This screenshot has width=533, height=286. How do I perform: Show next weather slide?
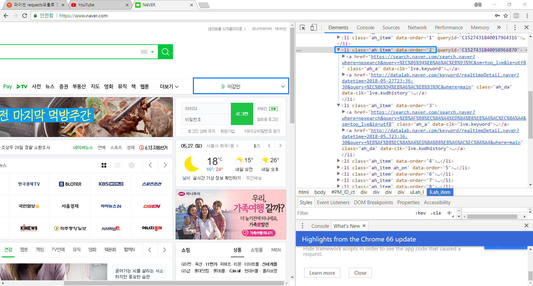click(x=280, y=146)
